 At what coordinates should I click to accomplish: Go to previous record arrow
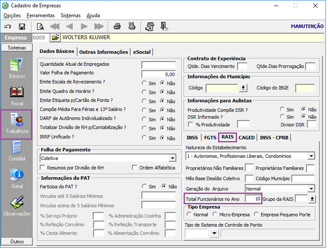click(69, 27)
